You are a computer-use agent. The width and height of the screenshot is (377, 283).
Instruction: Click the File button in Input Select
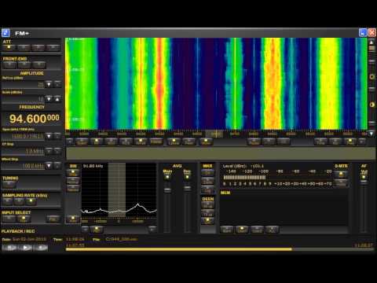click(x=53, y=219)
